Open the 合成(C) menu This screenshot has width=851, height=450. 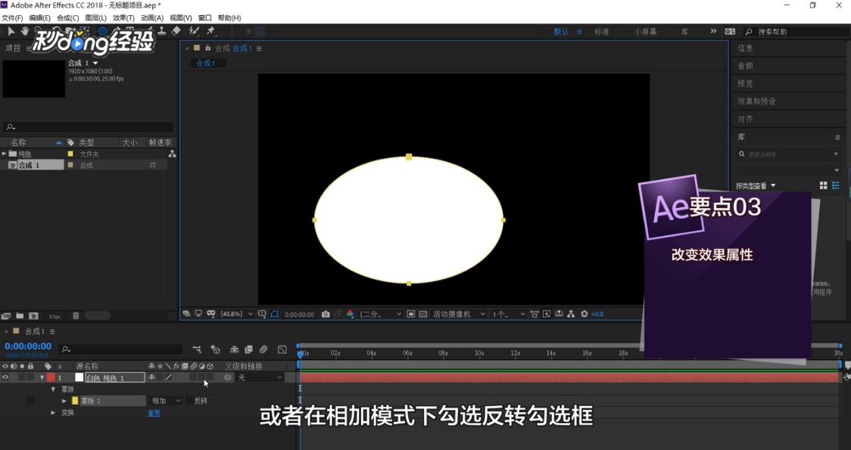point(68,18)
